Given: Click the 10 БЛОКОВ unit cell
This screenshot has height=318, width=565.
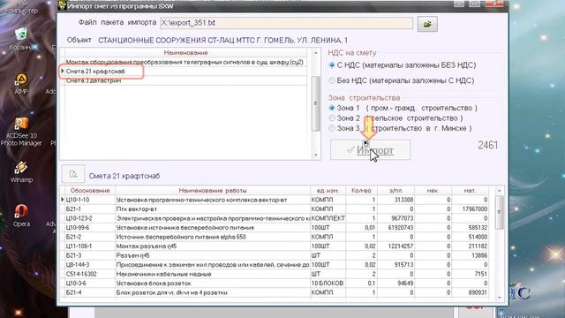Looking at the screenshot, I should pos(328,284).
